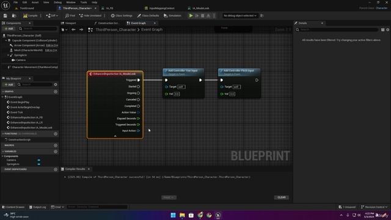
Task: Open Find in blueprint
Action: pos(70,15)
